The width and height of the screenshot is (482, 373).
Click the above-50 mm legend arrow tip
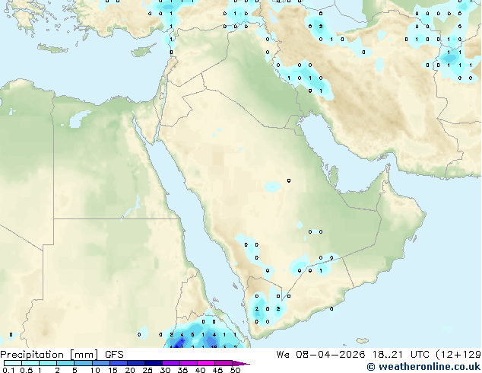click(x=241, y=363)
